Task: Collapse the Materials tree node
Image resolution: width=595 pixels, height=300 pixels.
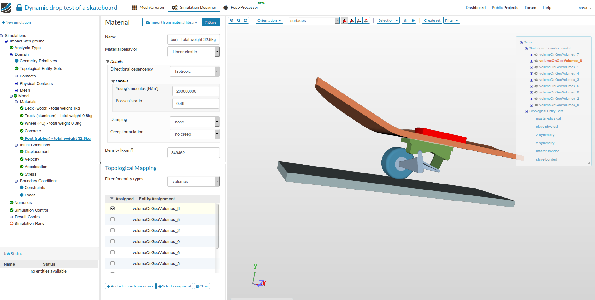Action: 16,102
